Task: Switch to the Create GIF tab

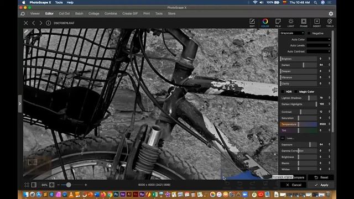Action: click(x=130, y=13)
